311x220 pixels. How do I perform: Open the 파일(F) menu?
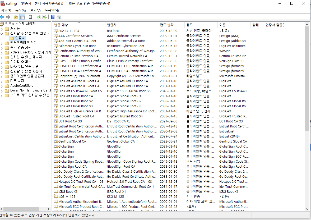point(6,10)
